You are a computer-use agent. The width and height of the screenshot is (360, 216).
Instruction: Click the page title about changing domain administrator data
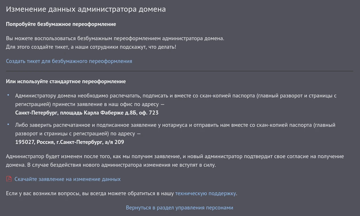click(86, 9)
